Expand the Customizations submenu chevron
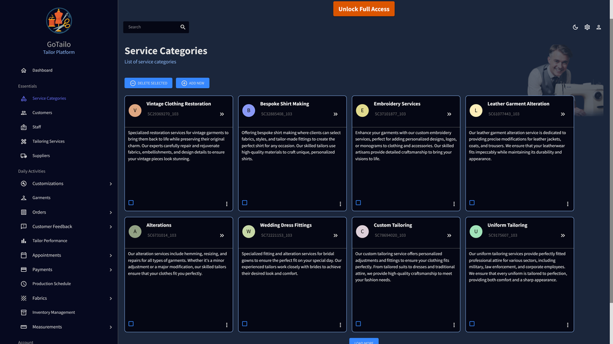This screenshot has width=613, height=344. pyautogui.click(x=110, y=184)
